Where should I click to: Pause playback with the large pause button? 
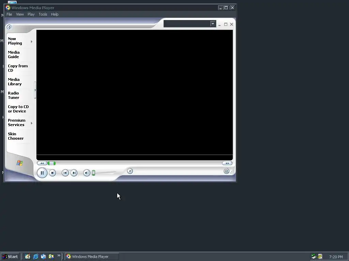tap(42, 173)
